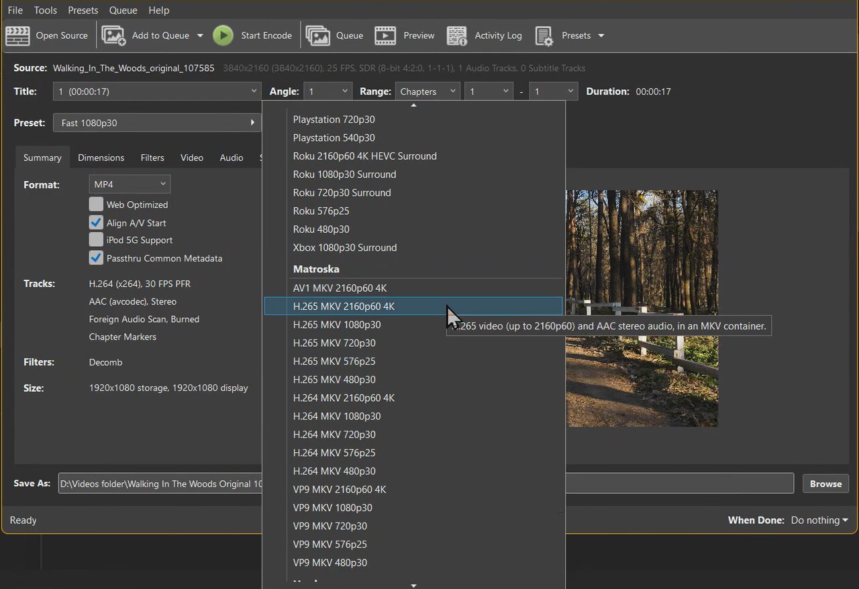Select Playstation 720p30 preset
859x589 pixels.
[413, 119]
